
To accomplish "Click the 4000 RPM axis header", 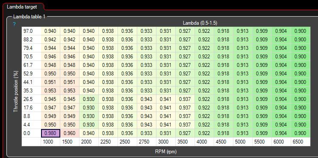I will pos(204,142).
